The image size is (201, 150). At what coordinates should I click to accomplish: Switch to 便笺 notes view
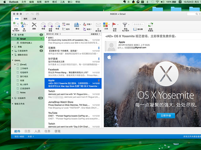coord(57,131)
